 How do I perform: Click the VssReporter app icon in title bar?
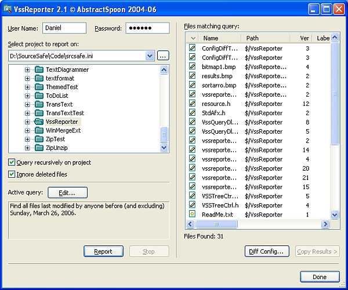point(8,9)
